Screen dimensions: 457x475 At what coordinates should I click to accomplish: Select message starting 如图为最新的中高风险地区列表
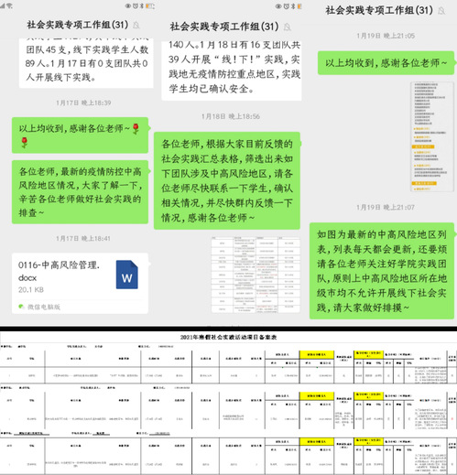pos(382,271)
